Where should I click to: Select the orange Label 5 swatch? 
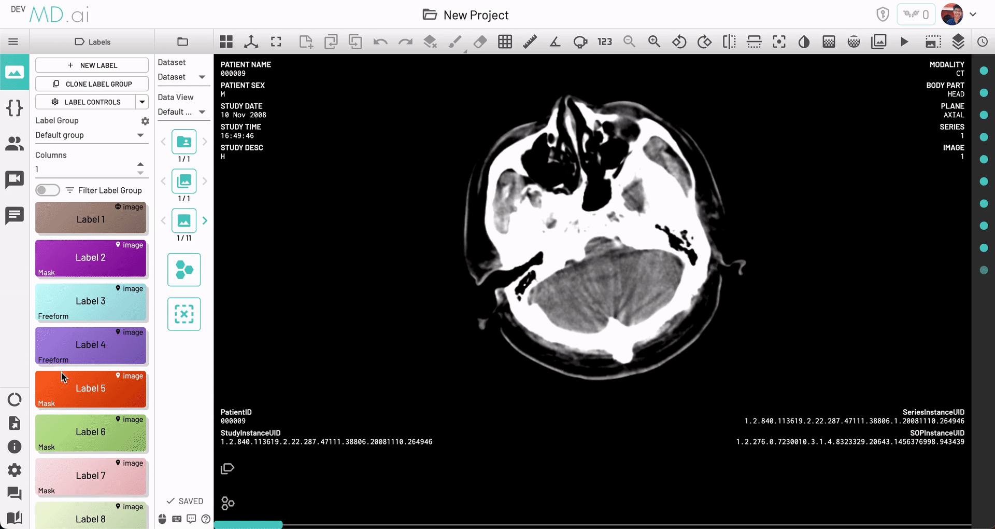[91, 389]
